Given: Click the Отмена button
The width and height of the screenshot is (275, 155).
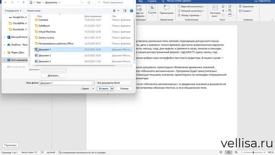Looking at the screenshot, I should (124, 89).
